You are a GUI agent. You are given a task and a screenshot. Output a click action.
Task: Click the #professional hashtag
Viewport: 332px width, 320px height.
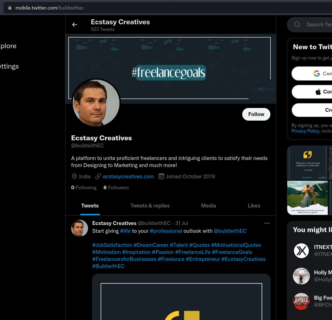click(x=166, y=231)
